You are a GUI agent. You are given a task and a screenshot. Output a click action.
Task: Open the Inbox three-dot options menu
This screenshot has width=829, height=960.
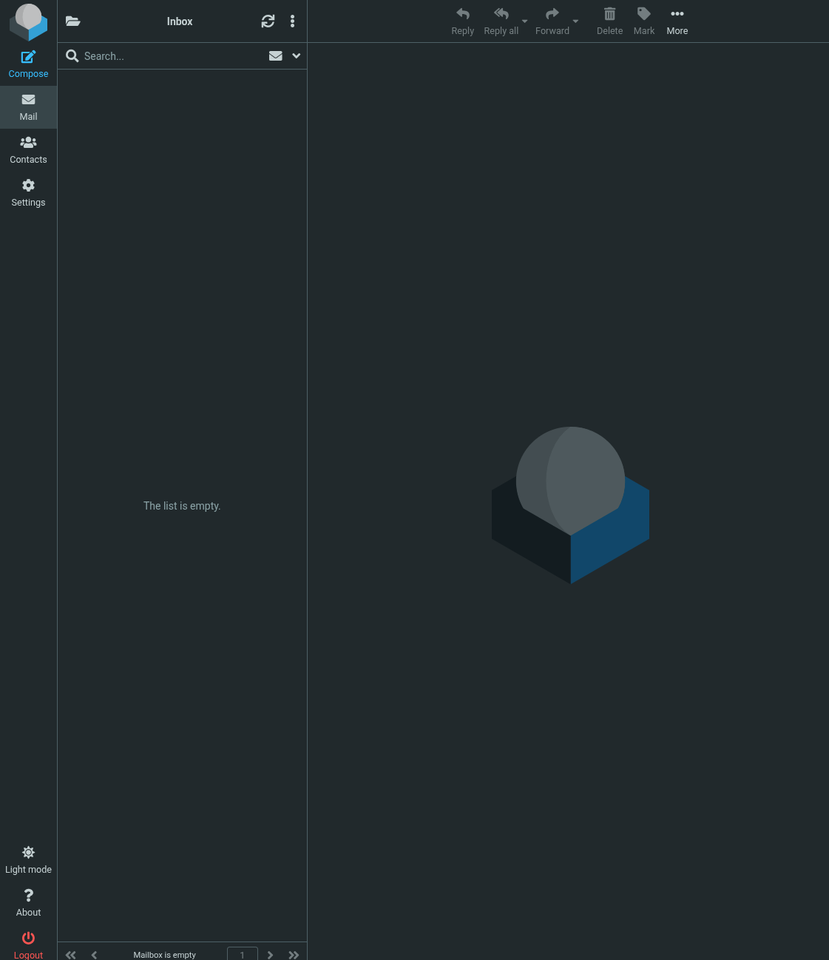pos(293,21)
